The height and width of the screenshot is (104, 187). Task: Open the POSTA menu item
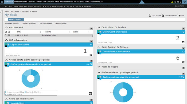coord(46,7)
